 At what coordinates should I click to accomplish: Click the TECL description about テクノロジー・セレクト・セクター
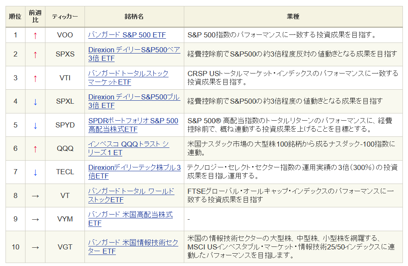tap(293, 172)
